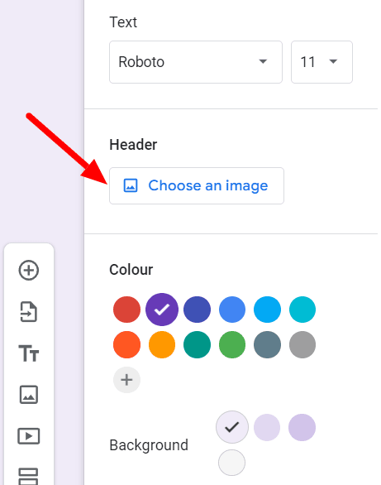The width and height of the screenshot is (381, 485).
Task: Apply the blue-grey theme colour
Action: pos(268,344)
